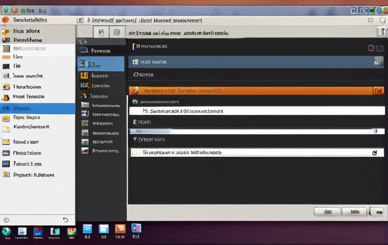Open the orange sunset thumbnail ending the dark list
This screenshot has width=388, height=245.
click(85, 151)
